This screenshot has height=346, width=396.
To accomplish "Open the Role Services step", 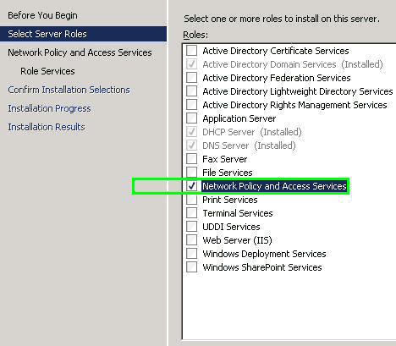I will 47,71.
